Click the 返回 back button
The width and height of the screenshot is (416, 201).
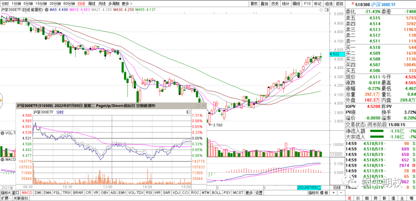(339, 3)
